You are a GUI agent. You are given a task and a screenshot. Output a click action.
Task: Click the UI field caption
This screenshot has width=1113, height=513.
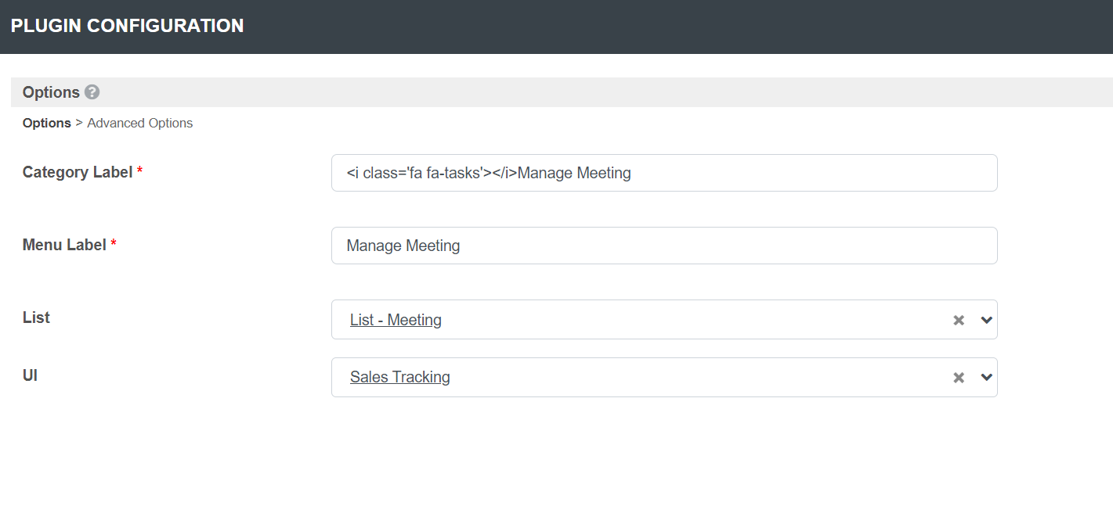click(30, 375)
